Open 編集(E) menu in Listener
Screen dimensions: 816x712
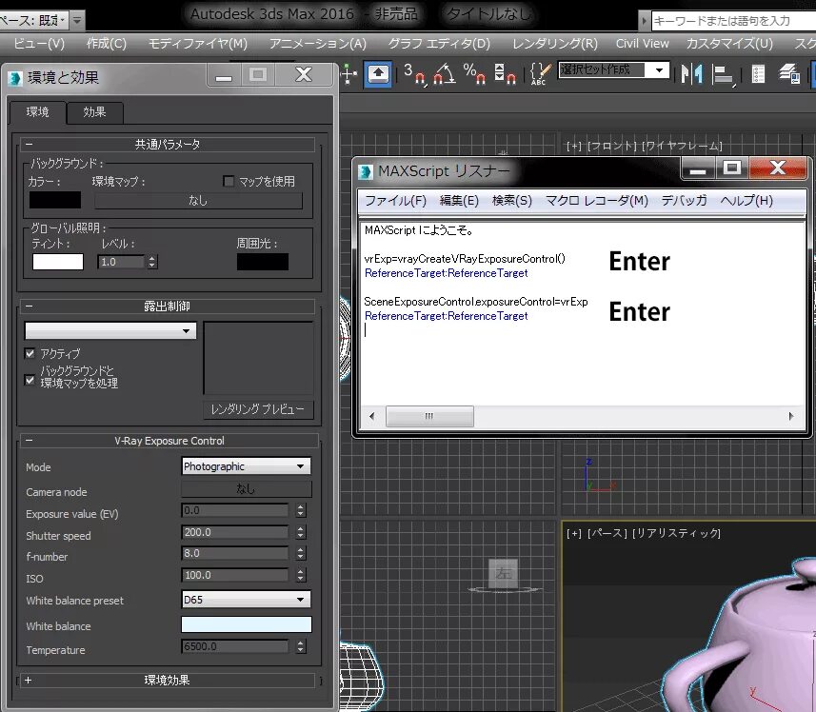[459, 200]
